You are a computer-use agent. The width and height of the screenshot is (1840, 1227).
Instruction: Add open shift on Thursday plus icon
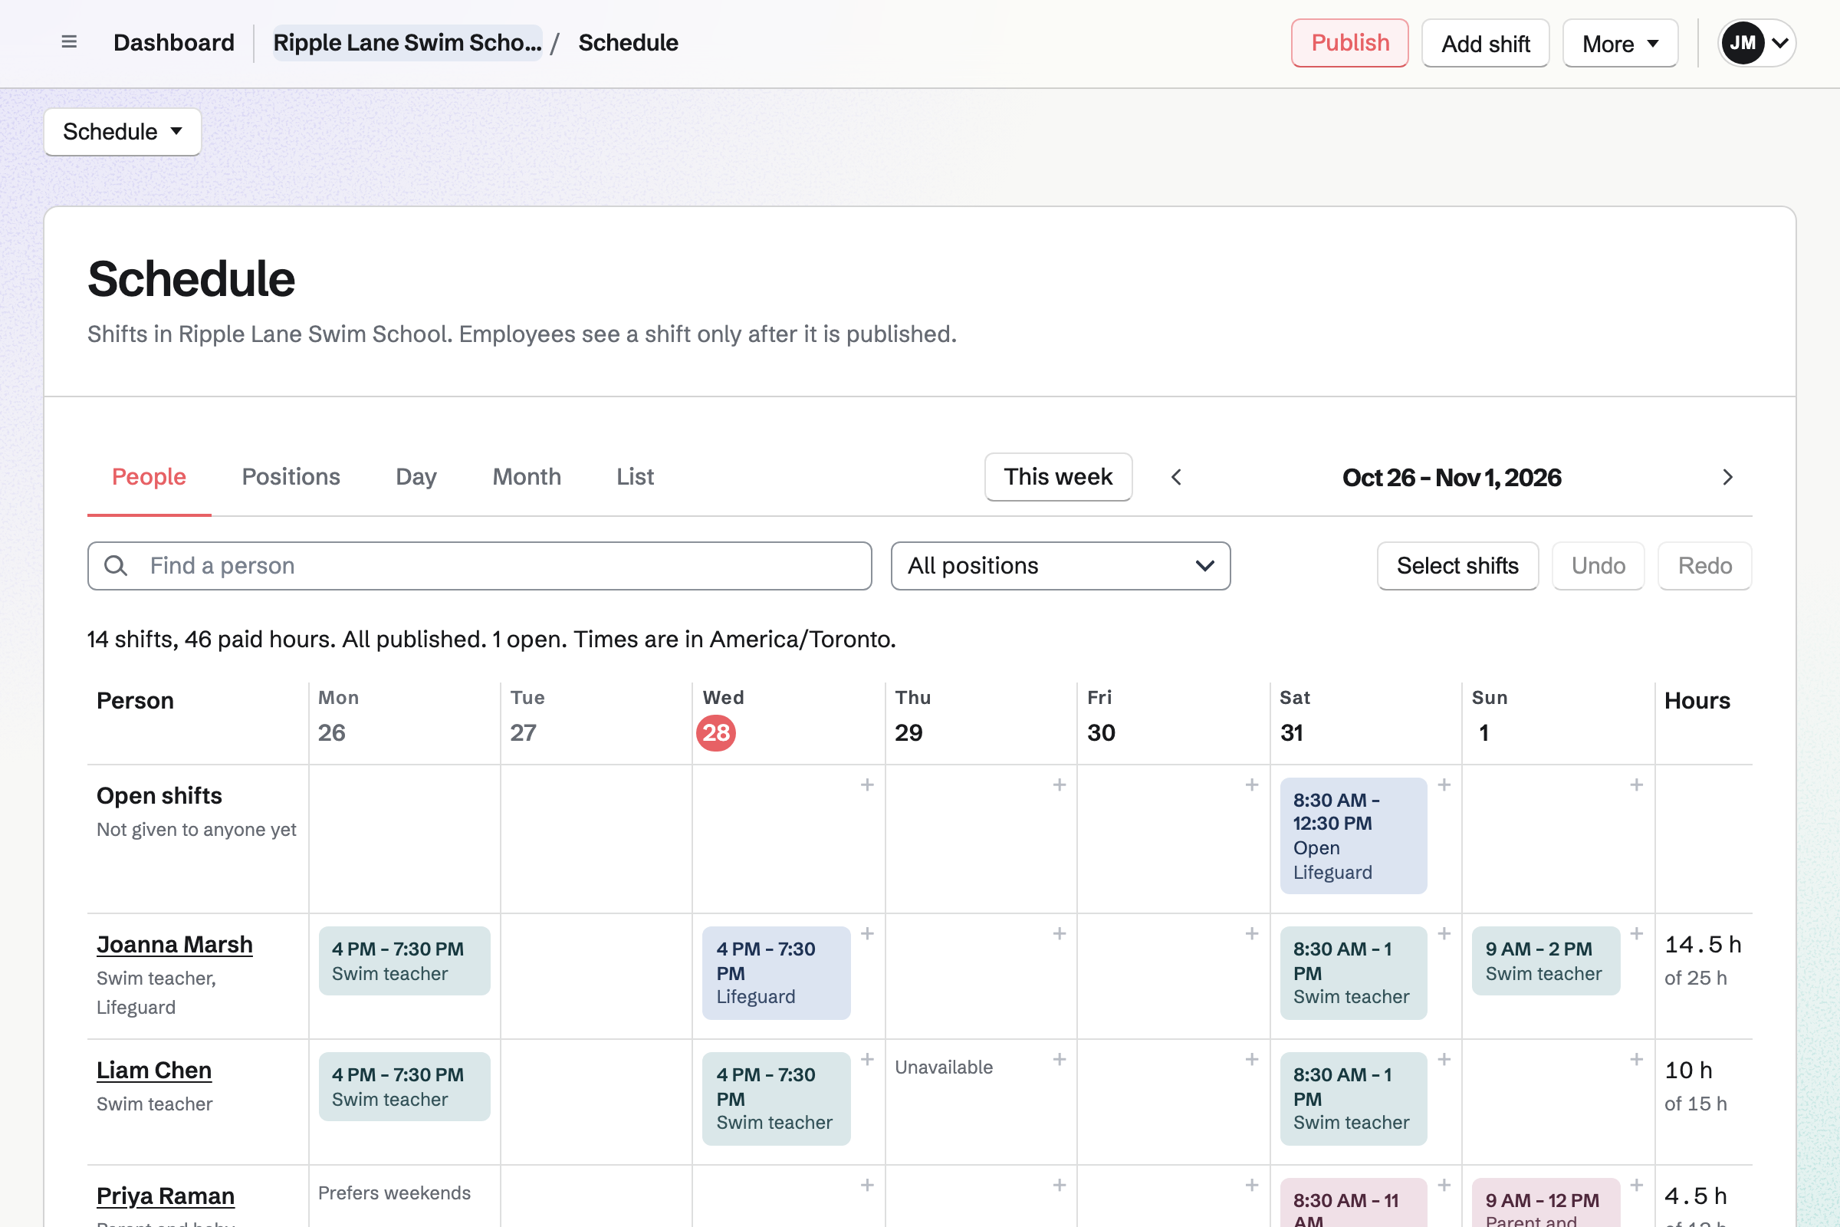coord(1060,785)
